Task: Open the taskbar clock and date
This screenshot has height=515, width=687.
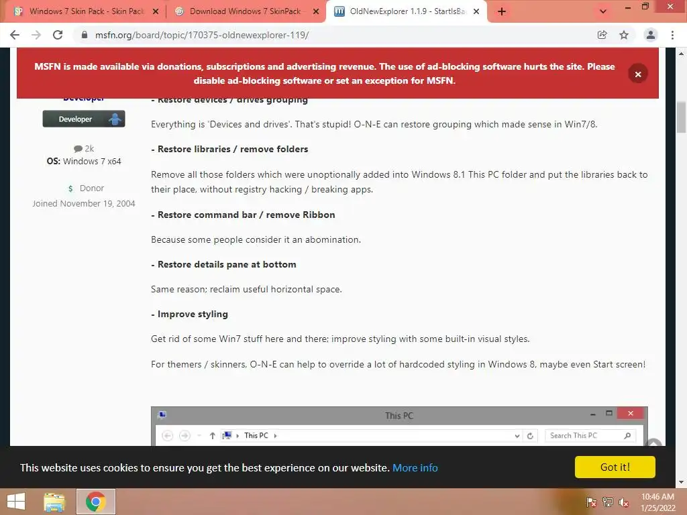Action: coord(657,502)
